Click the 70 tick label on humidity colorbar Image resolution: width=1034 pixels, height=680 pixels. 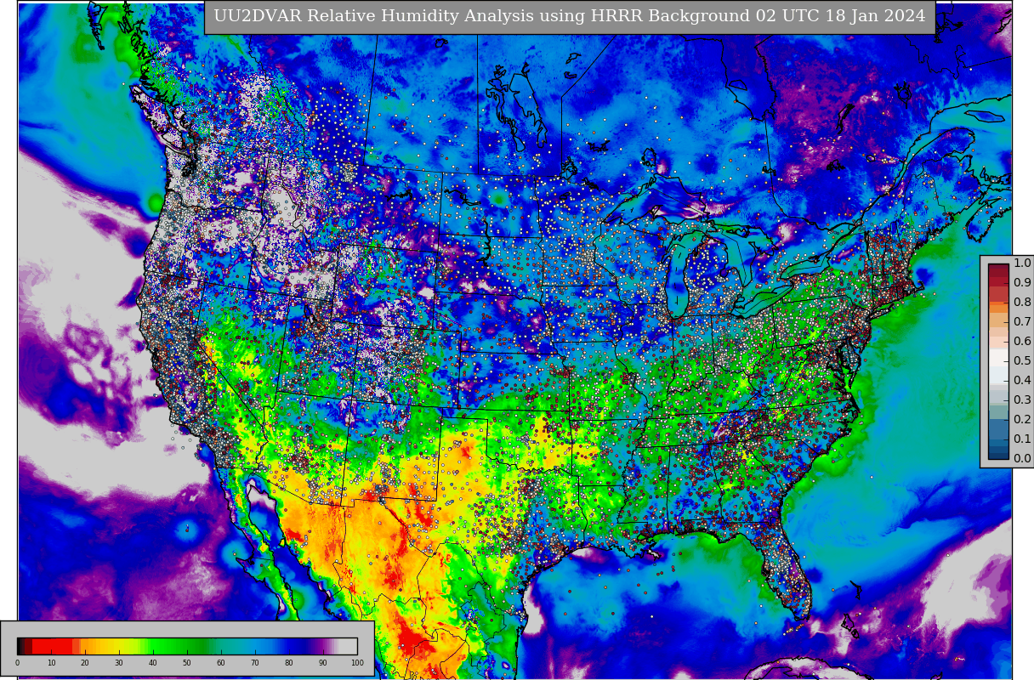[x=255, y=663]
